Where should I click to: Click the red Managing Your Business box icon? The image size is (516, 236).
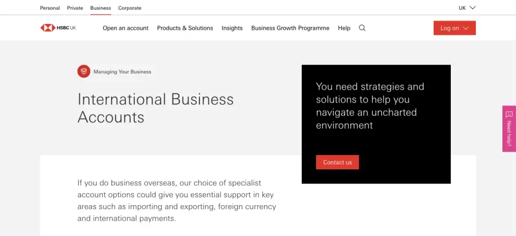click(x=84, y=71)
